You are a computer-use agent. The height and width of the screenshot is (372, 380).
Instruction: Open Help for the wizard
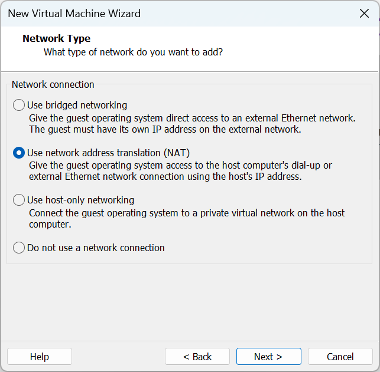pyautogui.click(x=40, y=357)
